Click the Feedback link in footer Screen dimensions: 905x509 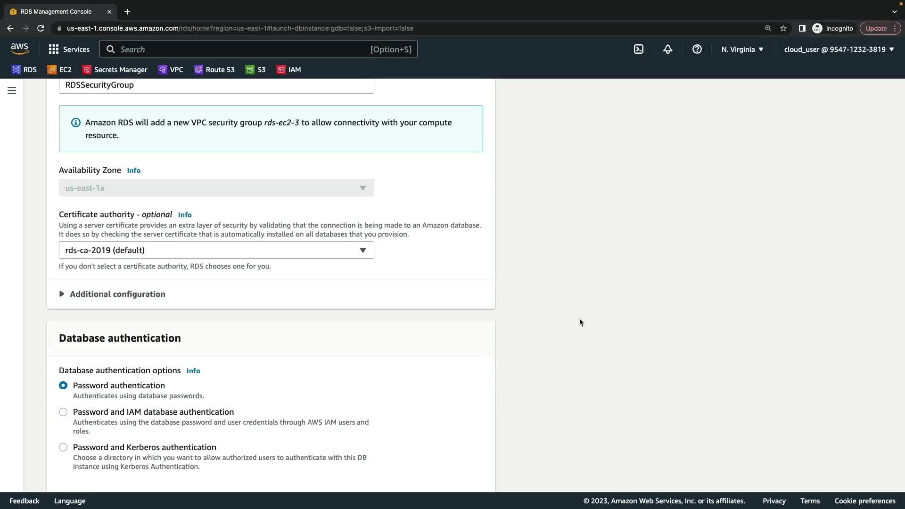[25, 501]
